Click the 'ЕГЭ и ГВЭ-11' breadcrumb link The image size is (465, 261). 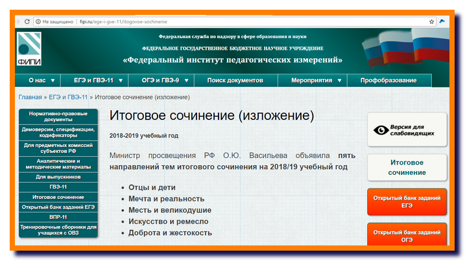[x=68, y=97]
